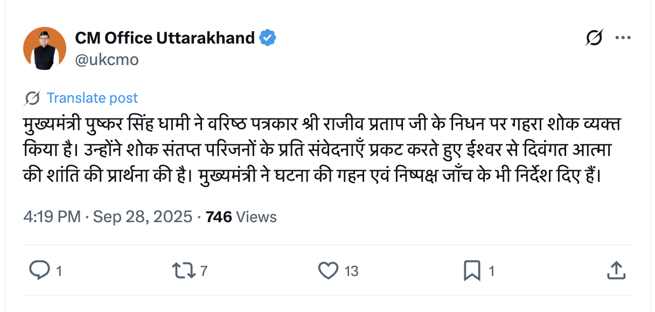Screen dimensions: 655x312
Task: Click the Grok icon at top right
Action: (x=594, y=38)
